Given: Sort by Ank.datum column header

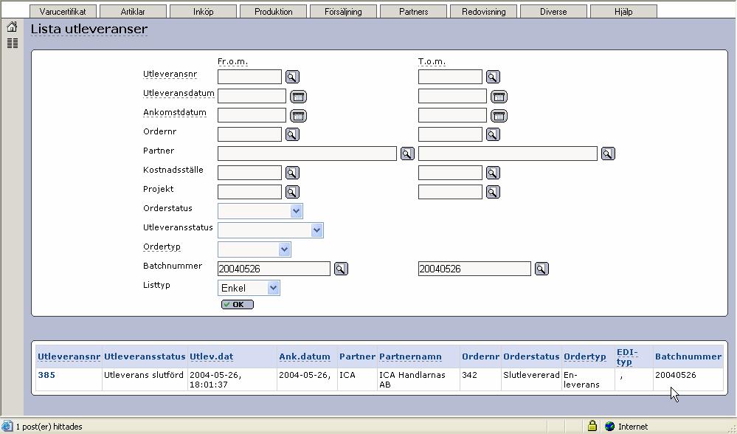Looking at the screenshot, I should tap(305, 356).
